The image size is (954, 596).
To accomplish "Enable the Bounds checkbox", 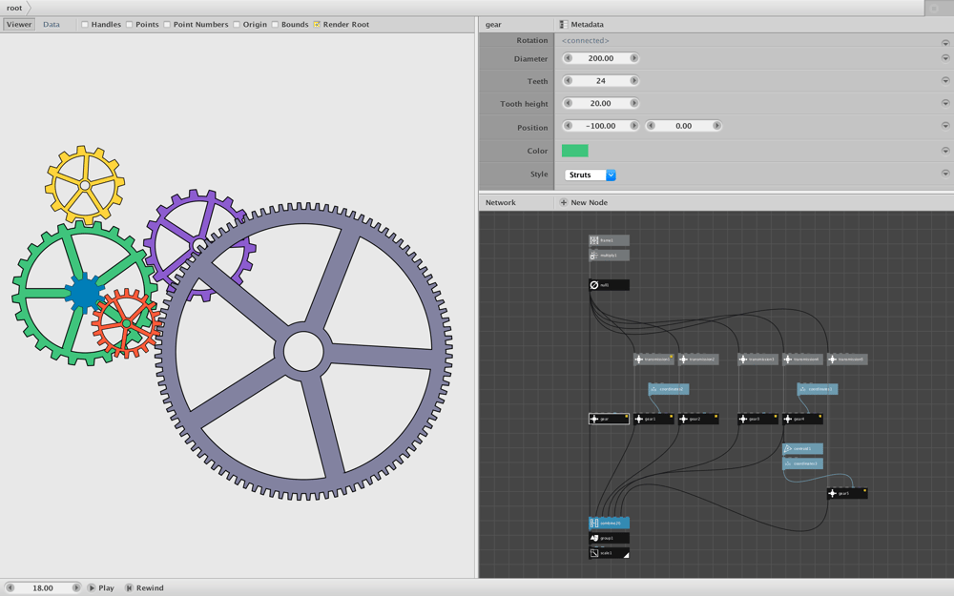I will [x=275, y=25].
